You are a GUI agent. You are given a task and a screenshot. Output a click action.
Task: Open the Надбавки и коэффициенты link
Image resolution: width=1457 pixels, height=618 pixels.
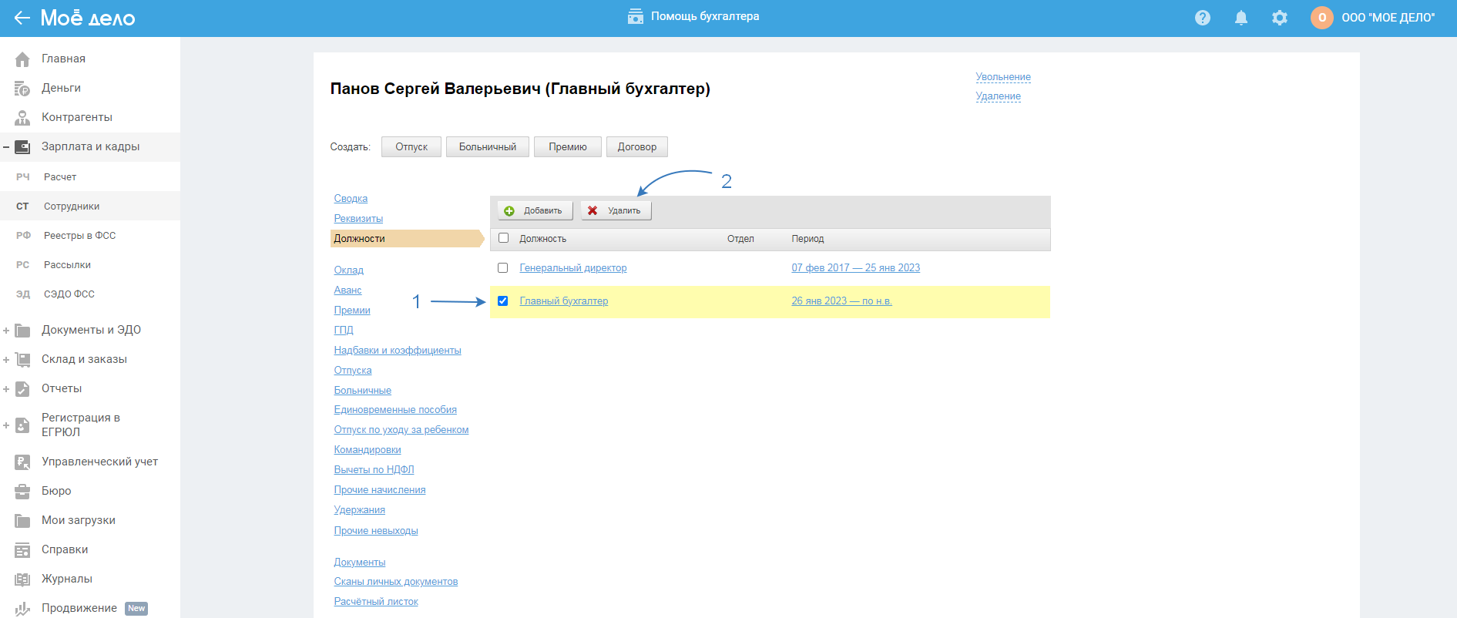pyautogui.click(x=398, y=351)
